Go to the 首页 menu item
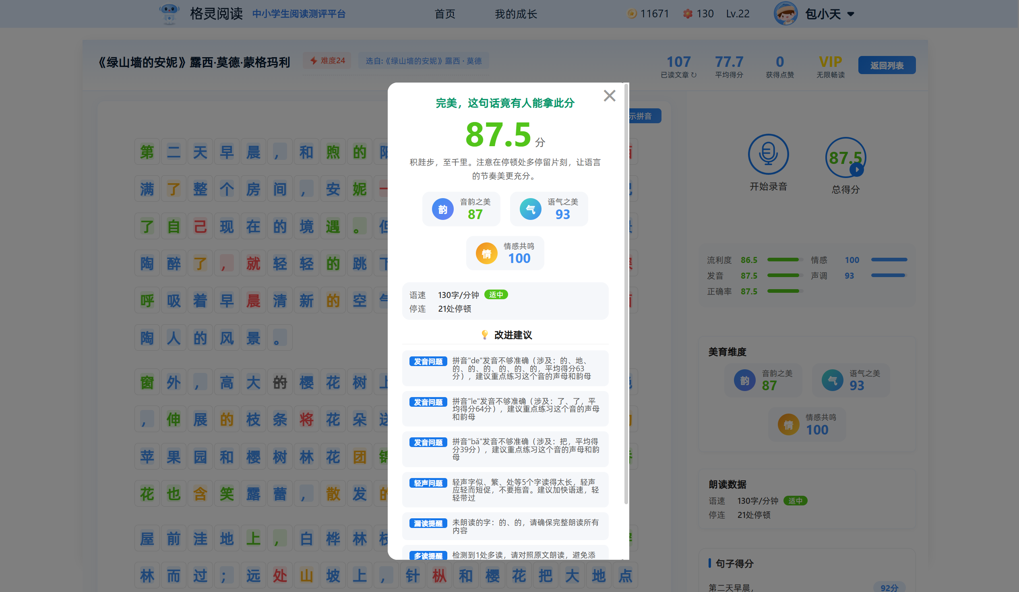This screenshot has width=1019, height=592. (445, 14)
